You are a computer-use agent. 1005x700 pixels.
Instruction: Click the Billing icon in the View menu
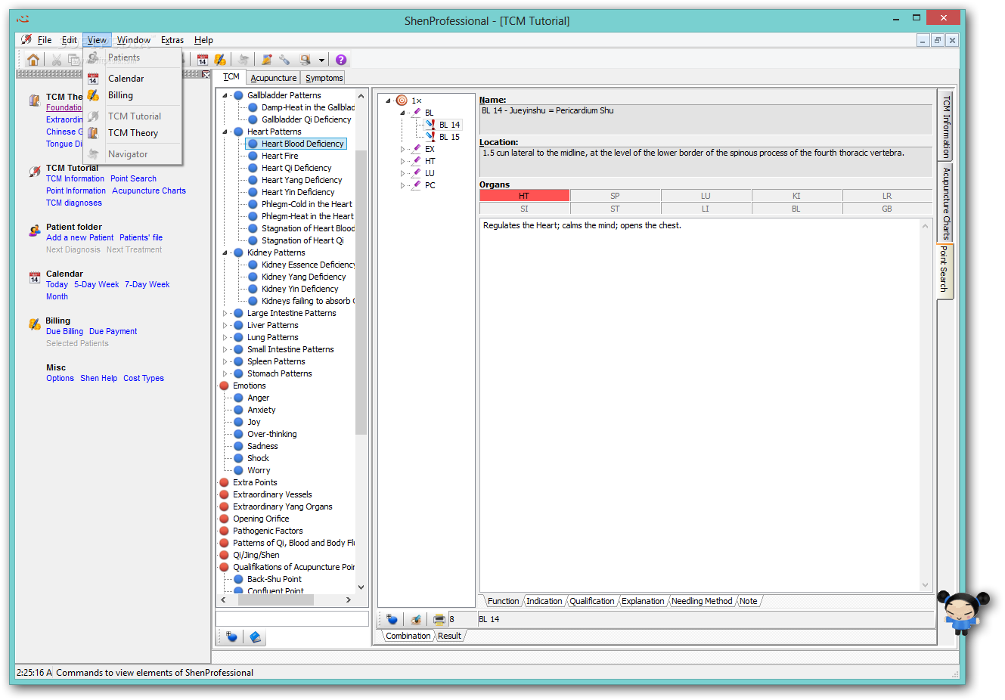(x=93, y=95)
